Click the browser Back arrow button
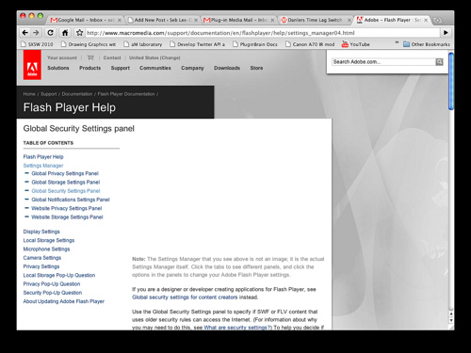 pos(25,33)
